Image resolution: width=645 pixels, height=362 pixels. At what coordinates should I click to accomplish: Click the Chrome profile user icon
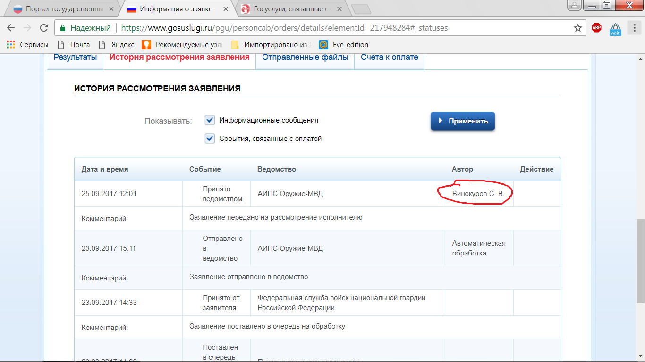pyautogui.click(x=575, y=5)
